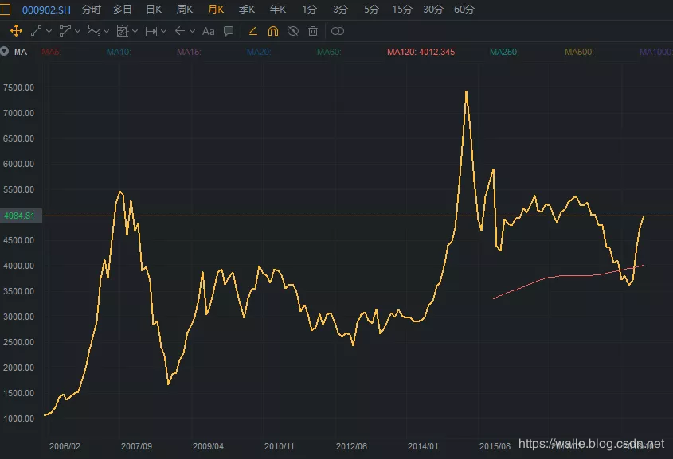Screen dimensions: 673x459
Task: Open line tool dropdown arrow
Action: click(x=49, y=31)
